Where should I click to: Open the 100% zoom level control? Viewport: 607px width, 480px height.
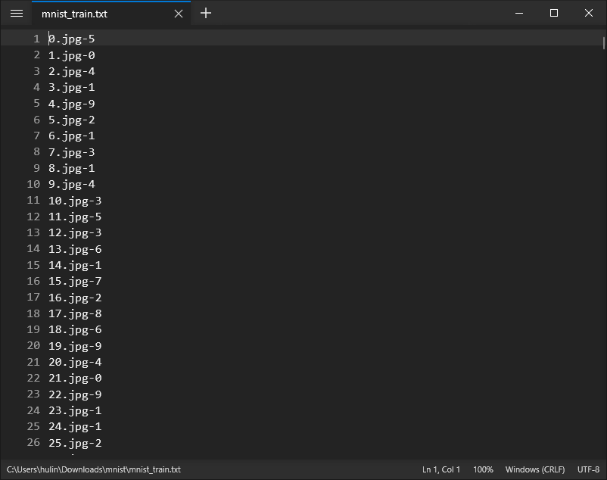(x=483, y=469)
